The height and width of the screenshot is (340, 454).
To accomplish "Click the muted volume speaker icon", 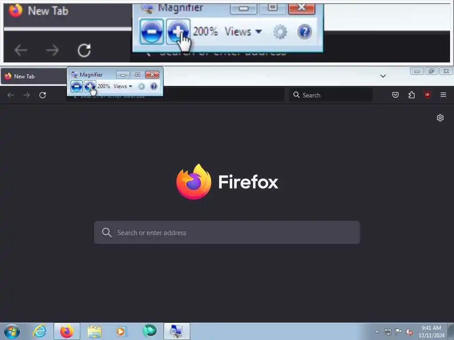I will 409,332.
